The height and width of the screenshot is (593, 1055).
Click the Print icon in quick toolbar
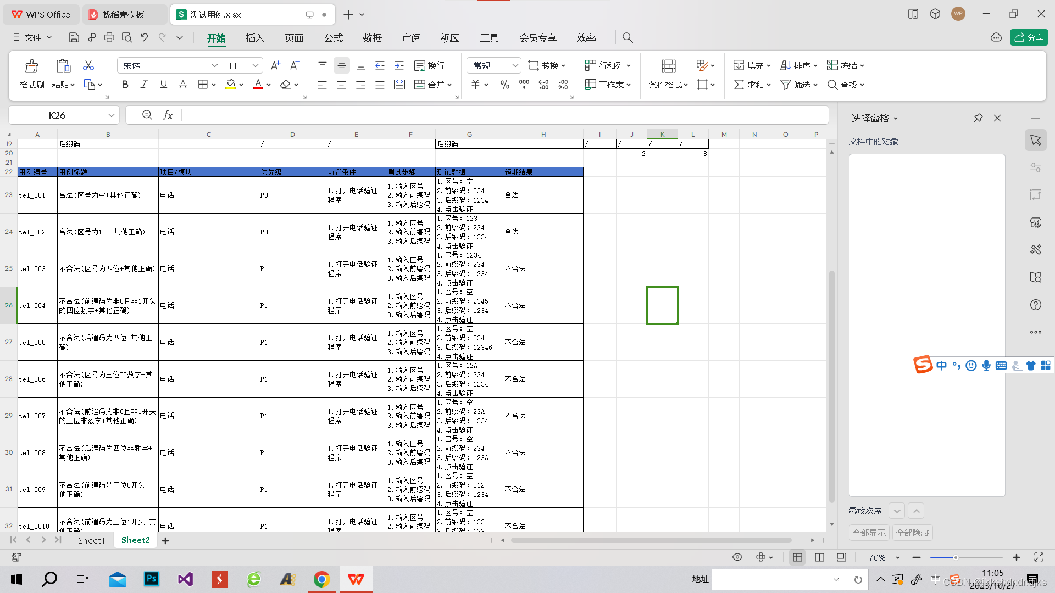(x=109, y=37)
